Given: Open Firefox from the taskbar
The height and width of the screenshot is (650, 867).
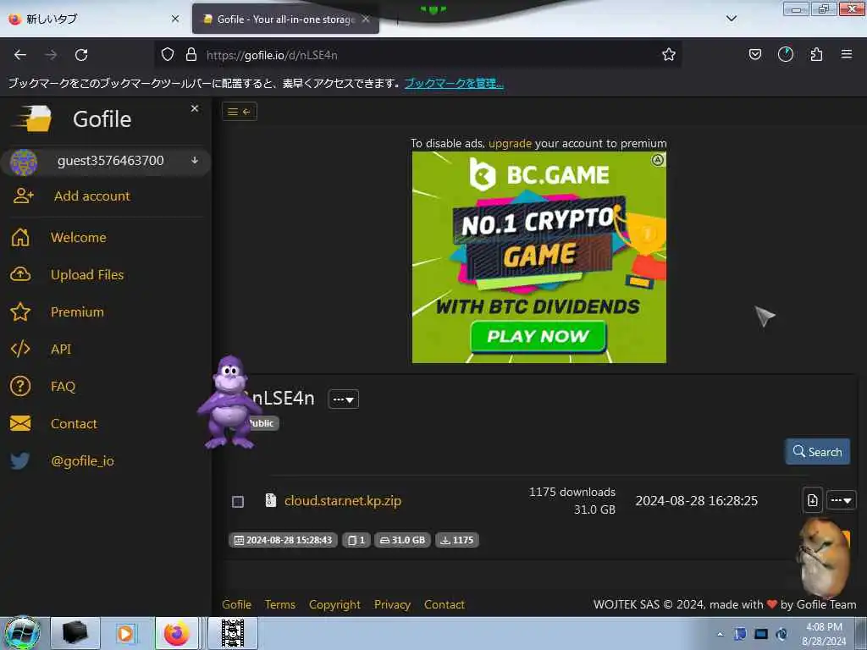Looking at the screenshot, I should [x=176, y=633].
